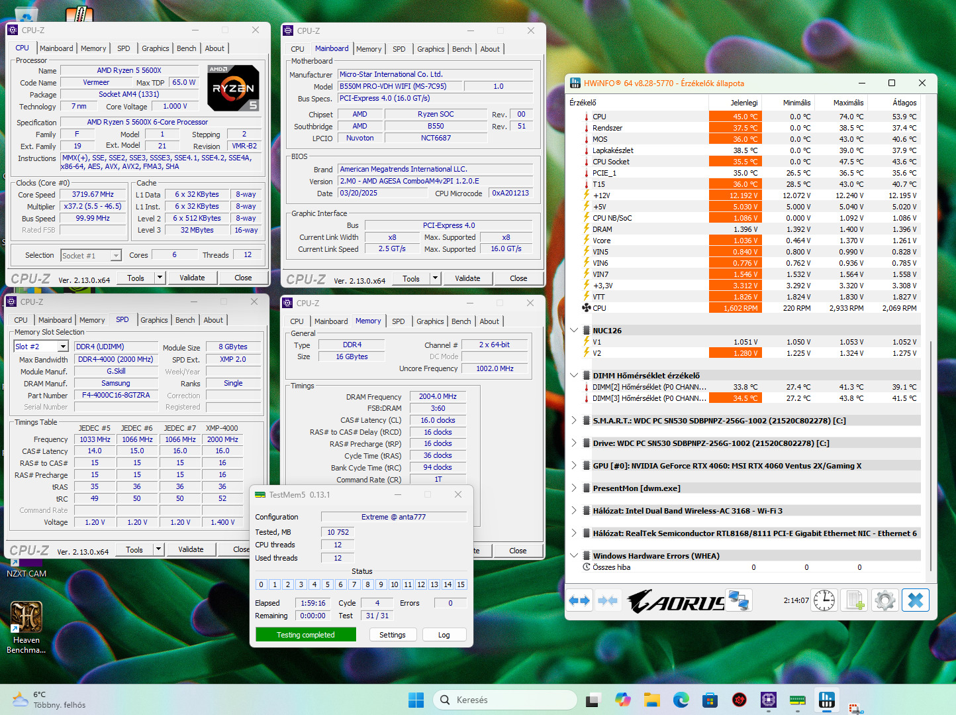Viewport: 956px width, 715px height.
Task: Open CPU tab in CPU-Z Mainboard window
Action: click(298, 49)
